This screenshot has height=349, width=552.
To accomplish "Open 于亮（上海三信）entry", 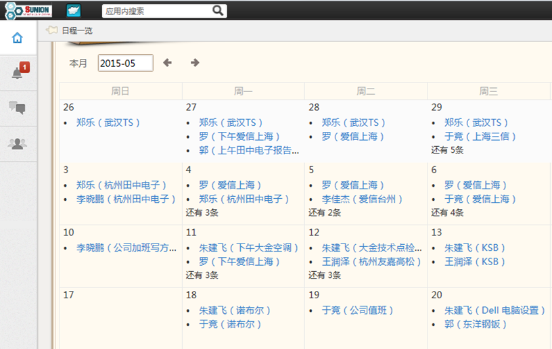I will pos(480,137).
